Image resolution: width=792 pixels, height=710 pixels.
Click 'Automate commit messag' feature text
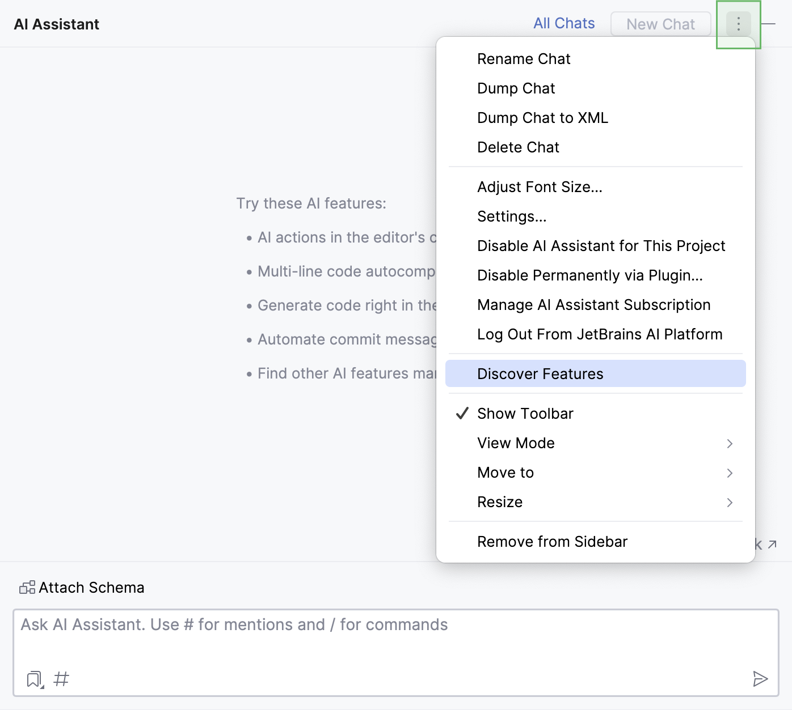tap(347, 339)
